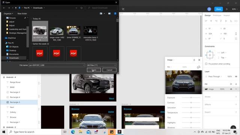Image resolution: width=240 pixels, height=135 pixels.
Task: Align the selection to the left
Action: (x=206, y=21)
